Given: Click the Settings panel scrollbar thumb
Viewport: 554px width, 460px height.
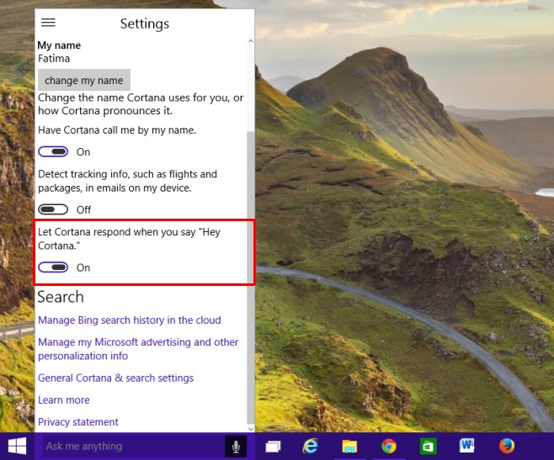Looking at the screenshot, I should pos(251,278).
